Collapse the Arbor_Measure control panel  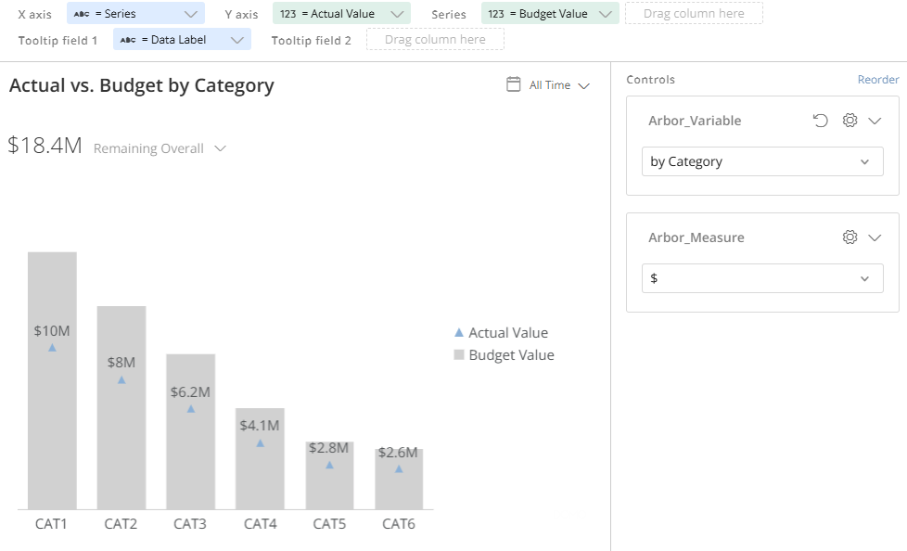tap(875, 237)
